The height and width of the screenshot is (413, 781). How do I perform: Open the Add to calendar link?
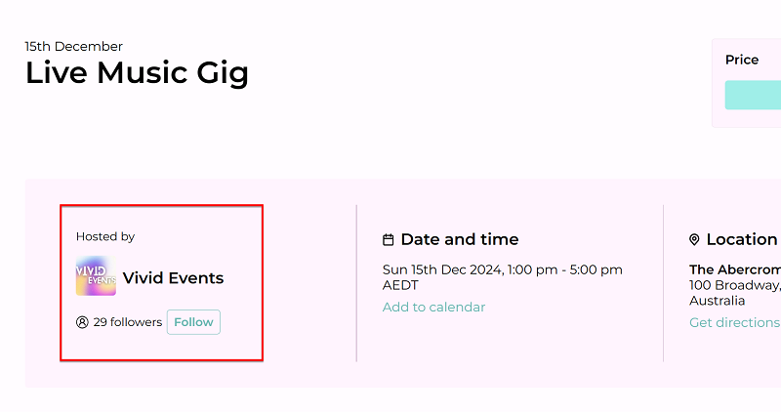433,307
